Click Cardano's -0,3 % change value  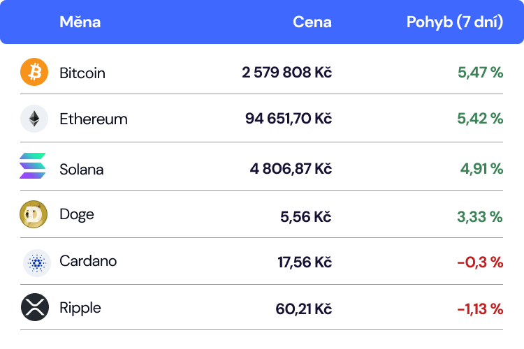[480, 262]
